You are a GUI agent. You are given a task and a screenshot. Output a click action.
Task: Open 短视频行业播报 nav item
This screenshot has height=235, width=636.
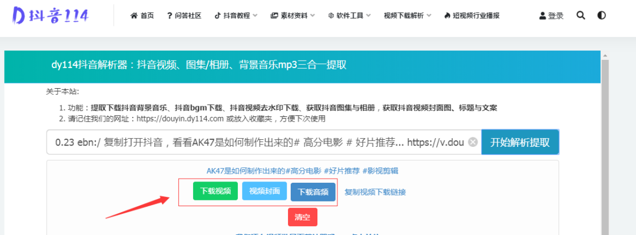point(472,16)
